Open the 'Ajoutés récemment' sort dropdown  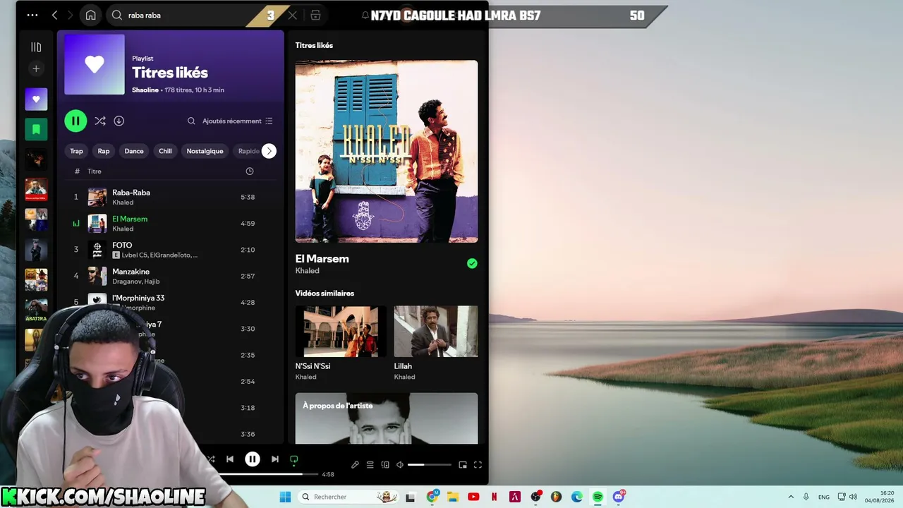[238, 121]
